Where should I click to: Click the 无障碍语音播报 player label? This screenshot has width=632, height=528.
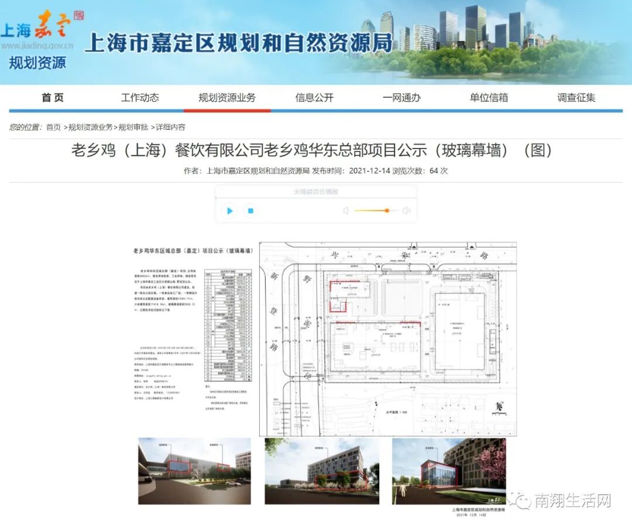[315, 192]
